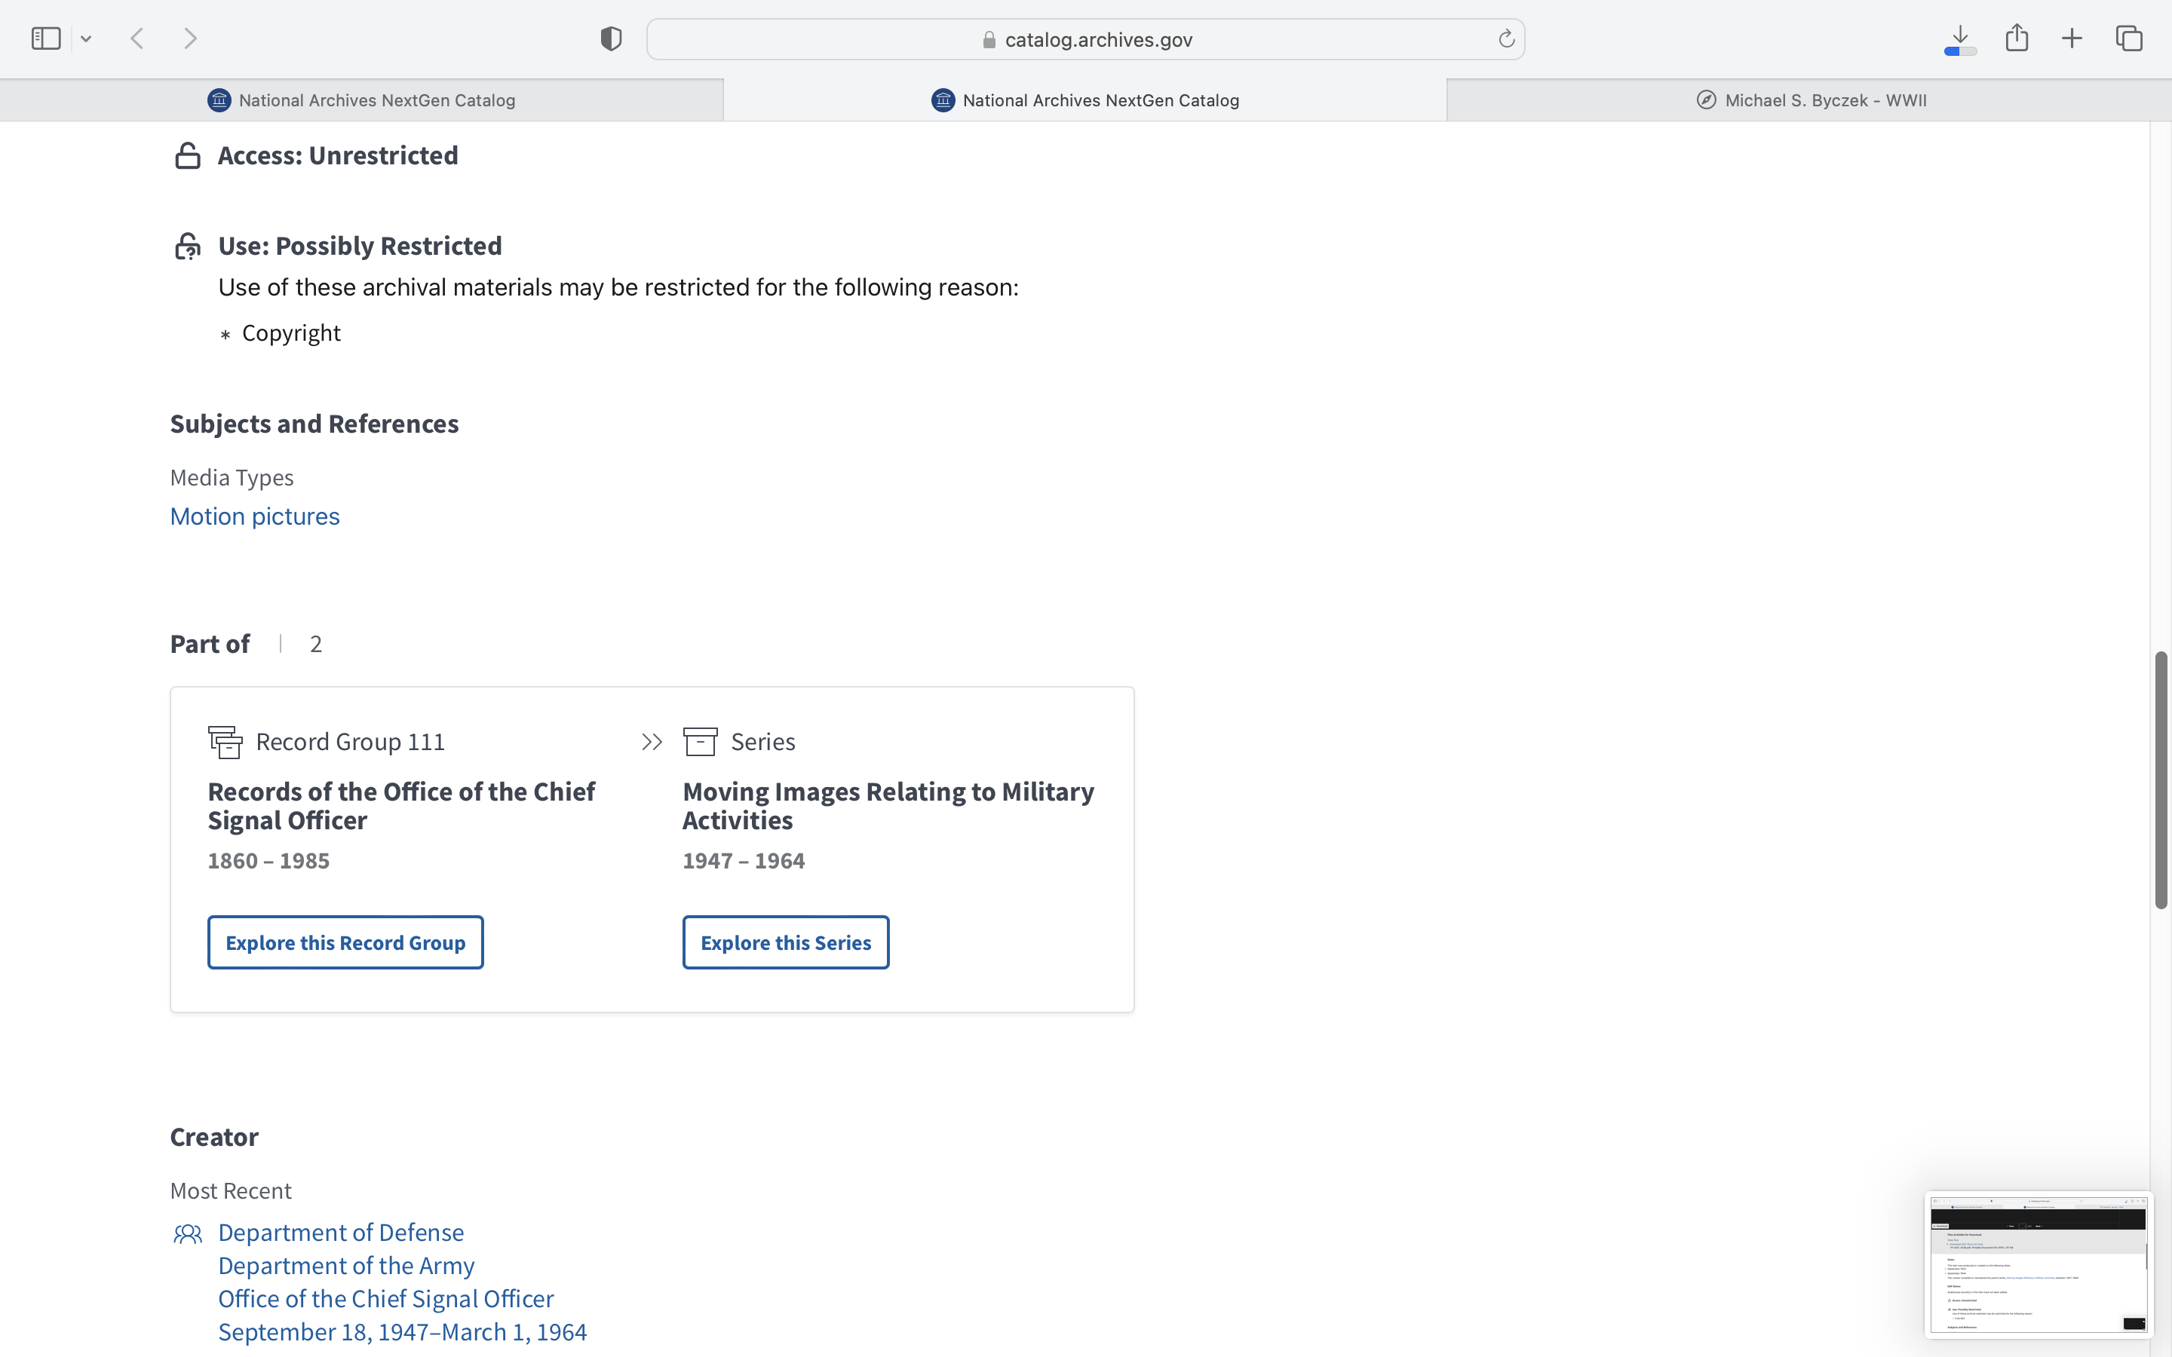The image size is (2172, 1357).
Task: Open sidebar options dropdown arrow
Action: (x=86, y=38)
